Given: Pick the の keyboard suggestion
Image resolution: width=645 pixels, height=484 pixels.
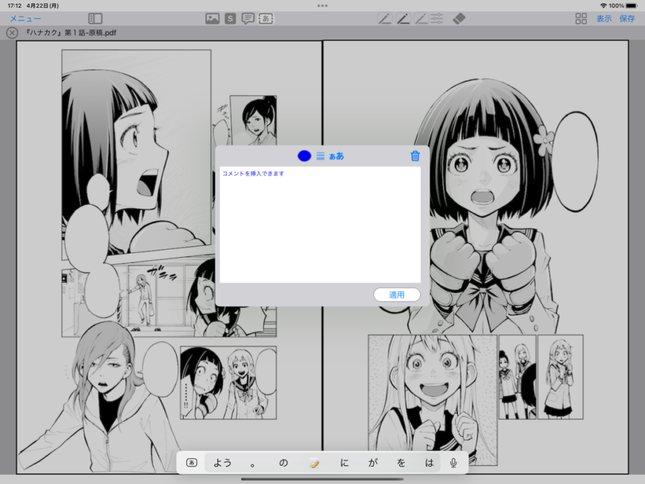Looking at the screenshot, I should [283, 463].
